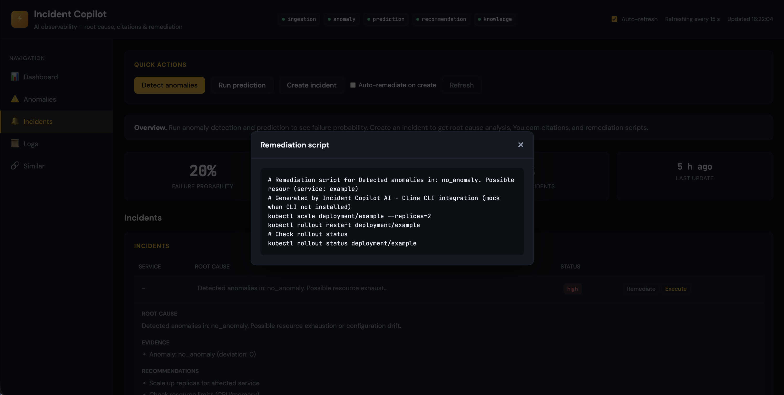This screenshot has width=784, height=395.
Task: Click the lightning bolt app logo
Action: click(x=19, y=19)
